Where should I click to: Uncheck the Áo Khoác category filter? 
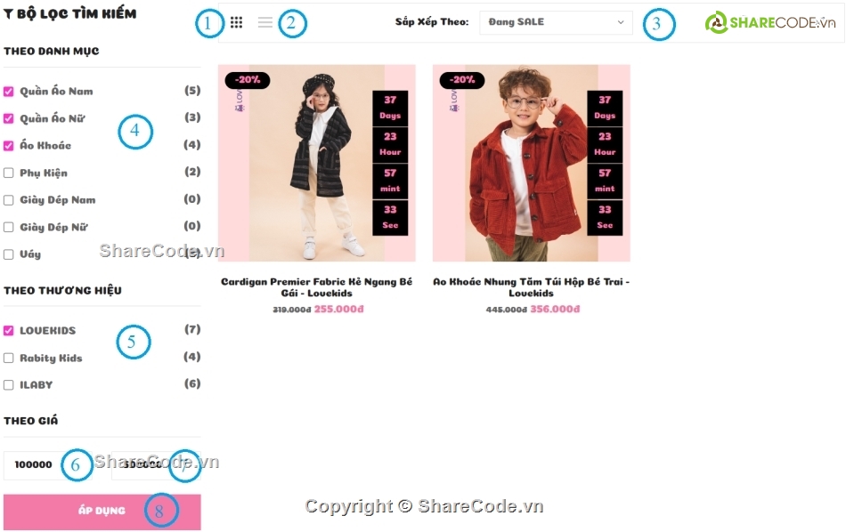9,146
